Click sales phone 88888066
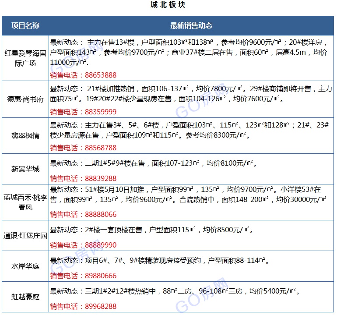337x315 pixels. pos(101,214)
